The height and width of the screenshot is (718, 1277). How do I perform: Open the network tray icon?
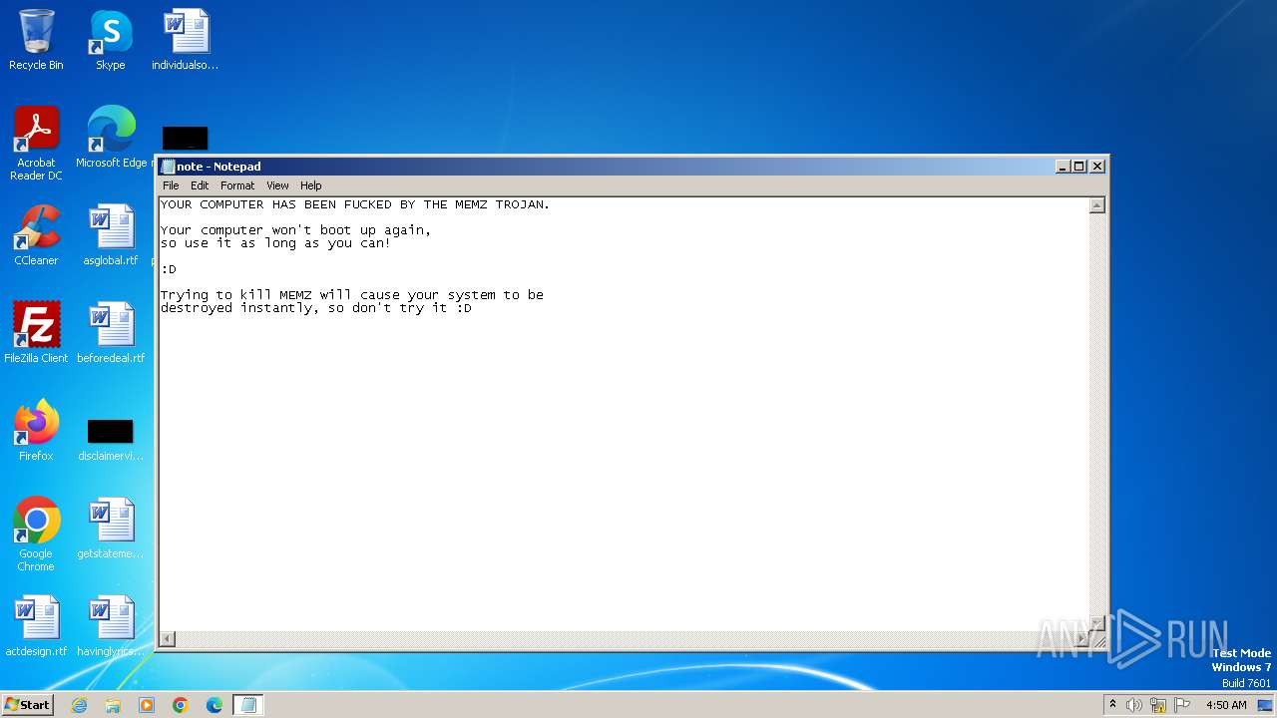pyautogui.click(x=1158, y=705)
